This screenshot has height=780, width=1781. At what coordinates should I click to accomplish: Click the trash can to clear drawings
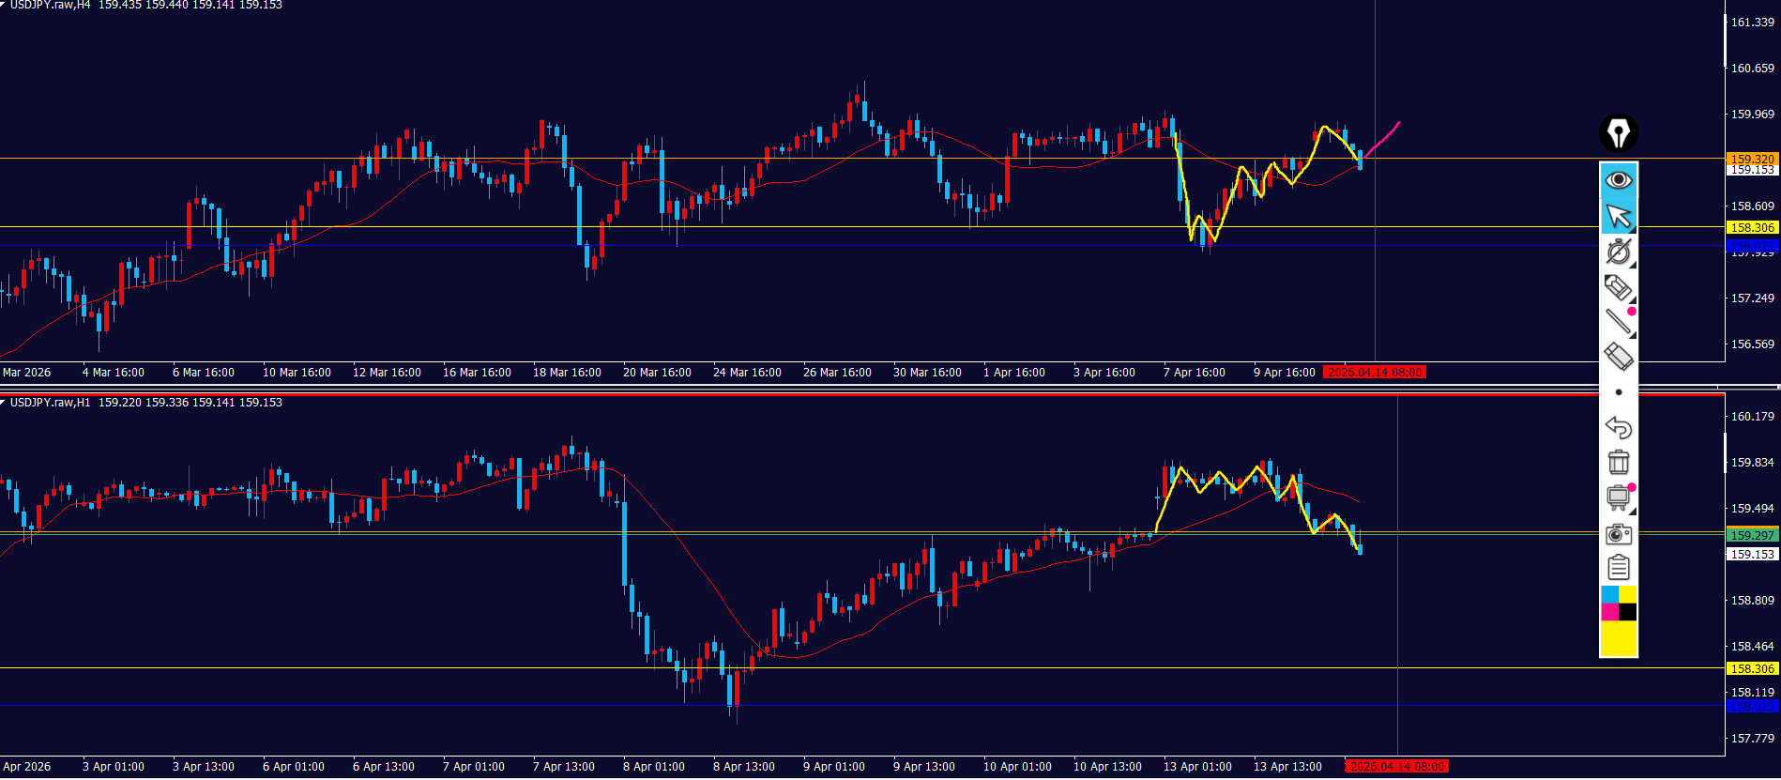pyautogui.click(x=1618, y=462)
